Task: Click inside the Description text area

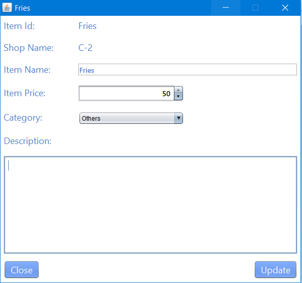Action: click(150, 205)
